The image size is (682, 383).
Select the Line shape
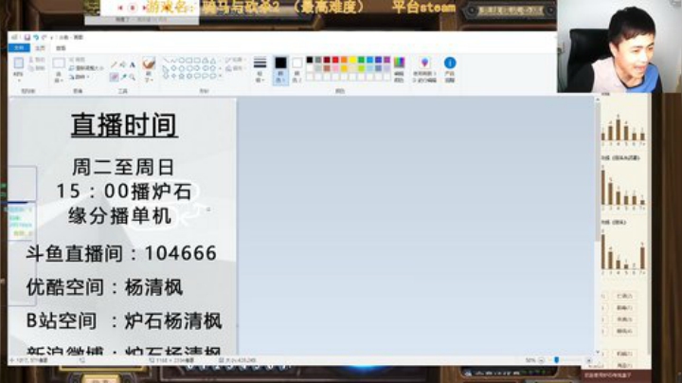pyautogui.click(x=166, y=61)
